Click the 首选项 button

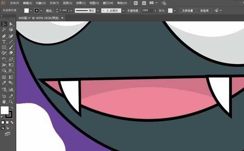tap(204, 11)
